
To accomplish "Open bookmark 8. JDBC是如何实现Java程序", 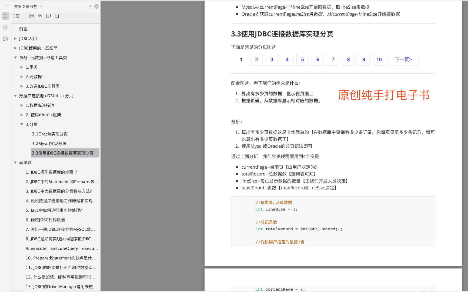I will pos(60,239).
